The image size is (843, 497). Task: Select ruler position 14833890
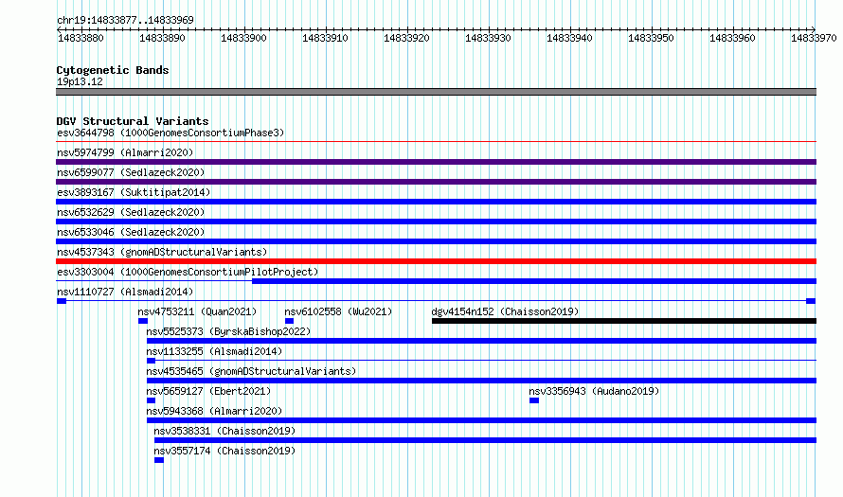pyautogui.click(x=162, y=38)
